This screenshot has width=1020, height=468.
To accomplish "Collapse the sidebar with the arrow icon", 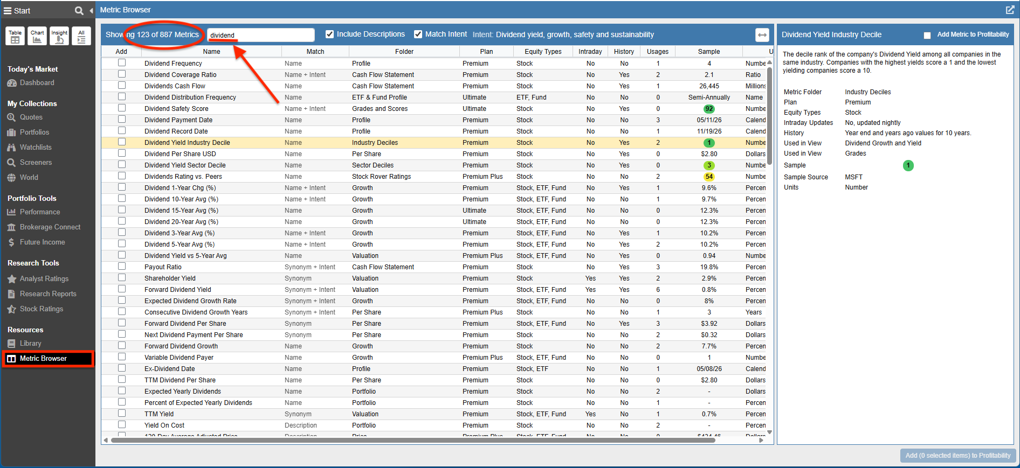I will (x=91, y=10).
